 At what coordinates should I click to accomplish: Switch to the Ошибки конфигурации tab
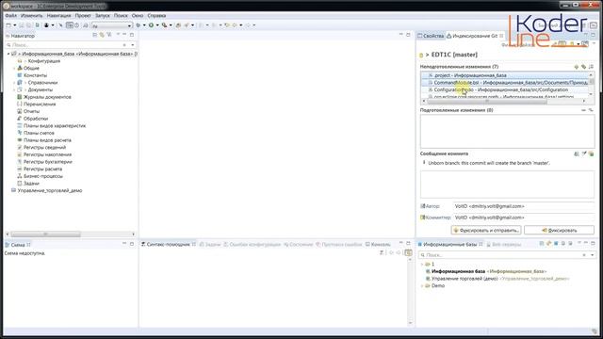(x=253, y=245)
